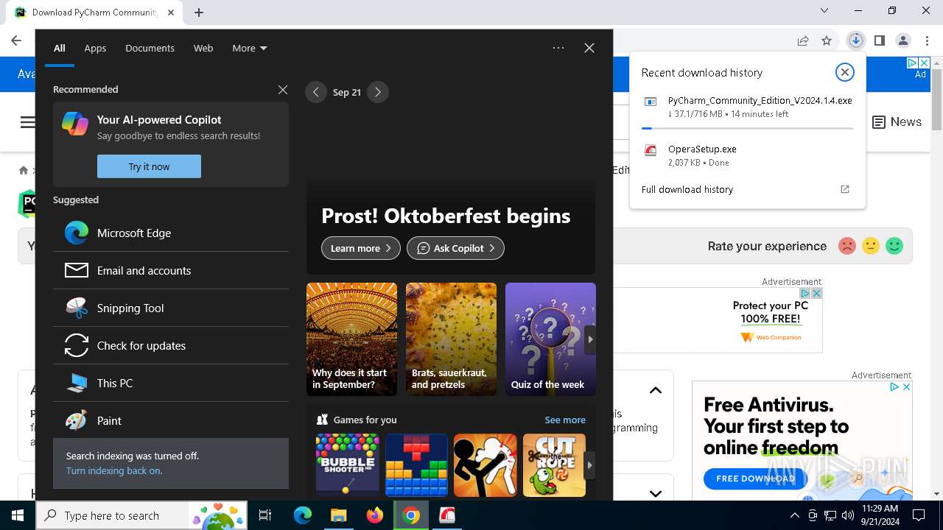The image size is (943, 530).
Task: Switch to the Documents search tab
Action: point(150,48)
